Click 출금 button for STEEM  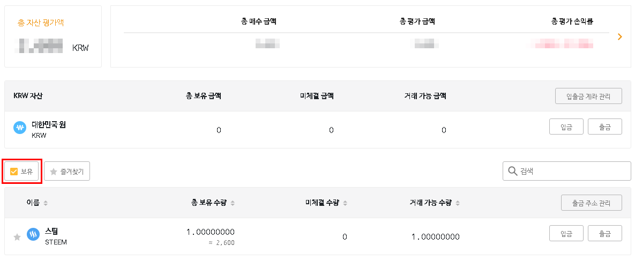pos(604,234)
